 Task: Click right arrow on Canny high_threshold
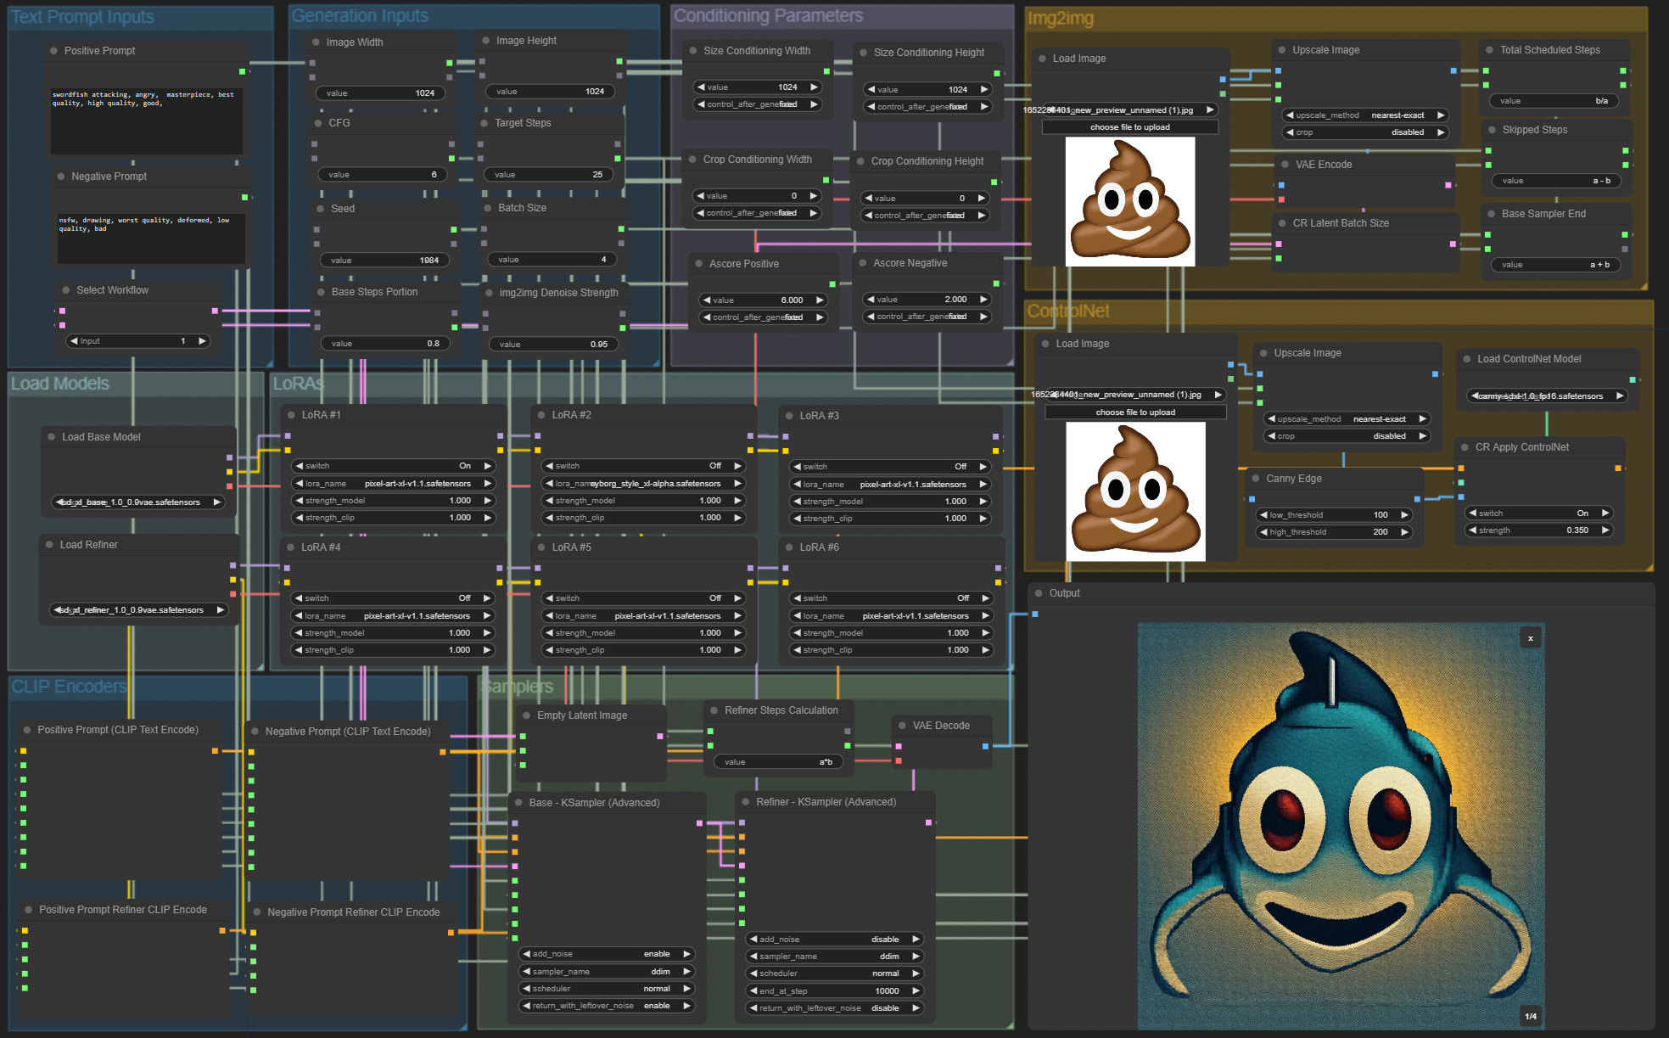(x=1404, y=532)
